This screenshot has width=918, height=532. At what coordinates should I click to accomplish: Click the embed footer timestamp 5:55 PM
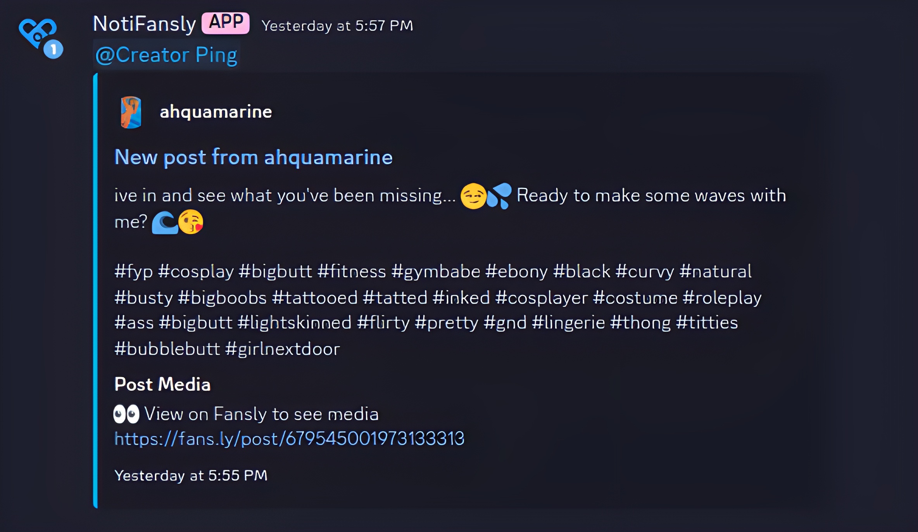tap(191, 475)
